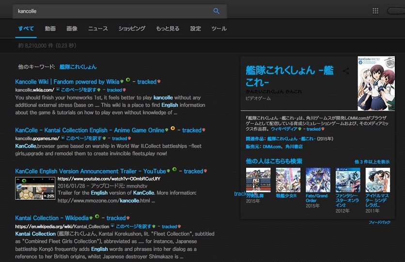The height and width of the screenshot is (262, 405).
Task: Click the green rating circle after YouTube trailer title
Action: pyautogui.click(x=174, y=169)
